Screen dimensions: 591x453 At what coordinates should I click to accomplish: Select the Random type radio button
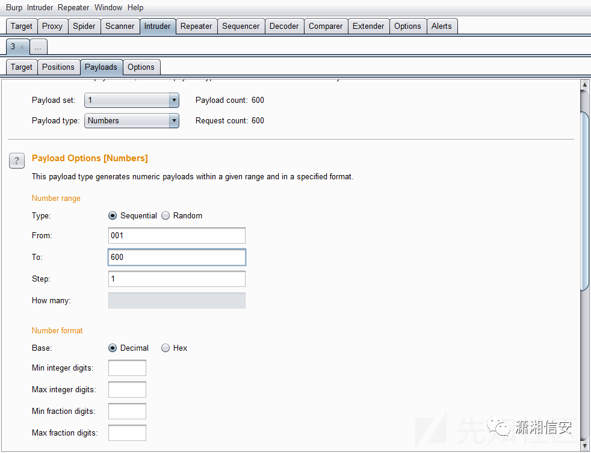166,215
